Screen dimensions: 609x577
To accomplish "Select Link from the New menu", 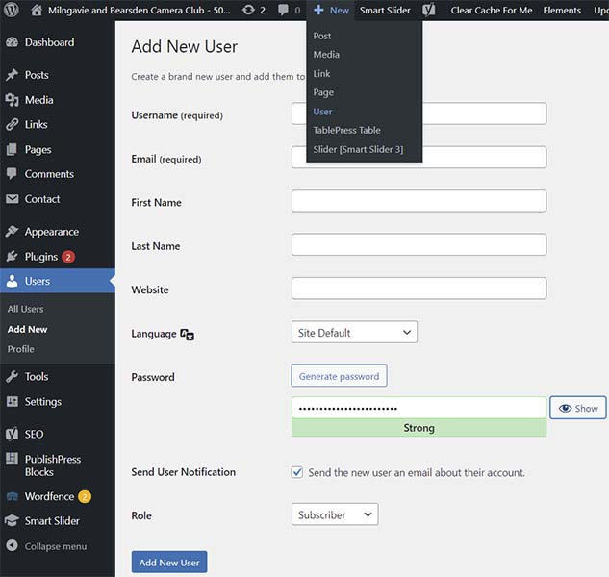I will 321,73.
